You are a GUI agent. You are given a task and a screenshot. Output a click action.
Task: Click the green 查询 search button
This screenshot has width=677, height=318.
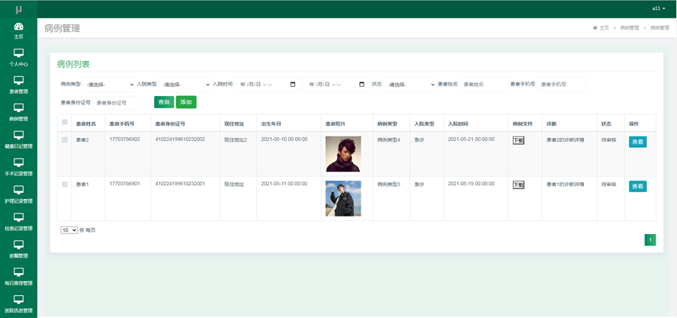tap(164, 102)
